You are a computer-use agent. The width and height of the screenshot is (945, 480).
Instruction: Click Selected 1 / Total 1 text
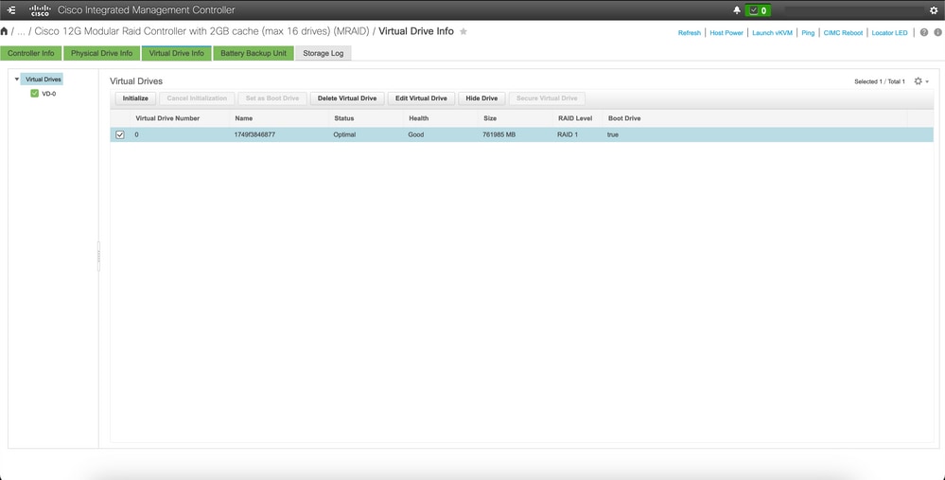(x=880, y=81)
